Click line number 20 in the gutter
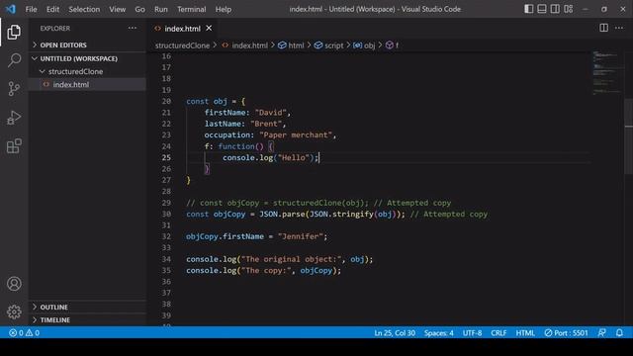633x356 pixels. 166,101
